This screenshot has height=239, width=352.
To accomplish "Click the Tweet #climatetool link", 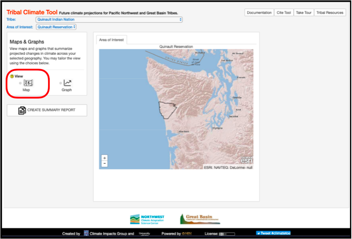I will tap(273, 233).
